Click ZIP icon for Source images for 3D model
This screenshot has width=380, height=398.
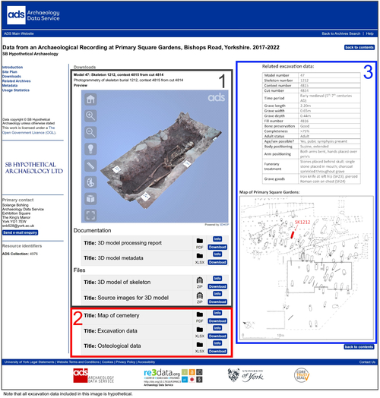(x=200, y=295)
